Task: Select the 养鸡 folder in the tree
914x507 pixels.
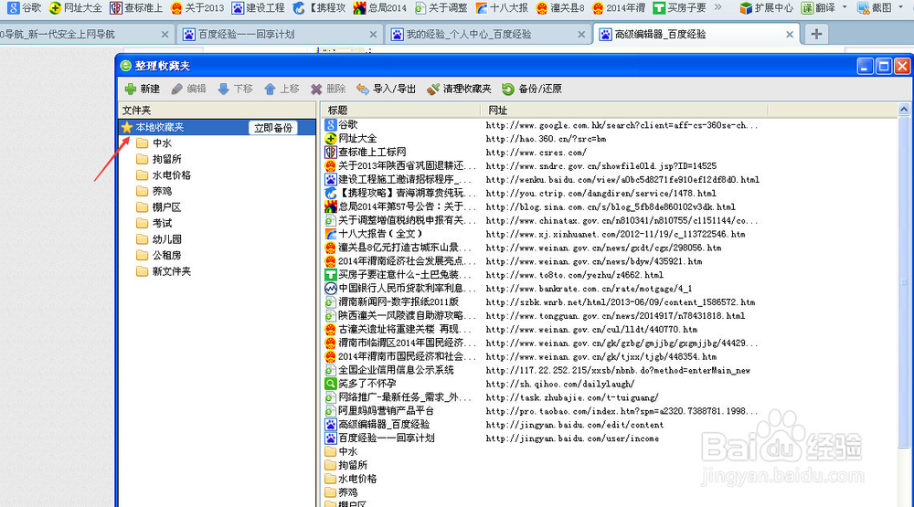Action: click(x=154, y=191)
